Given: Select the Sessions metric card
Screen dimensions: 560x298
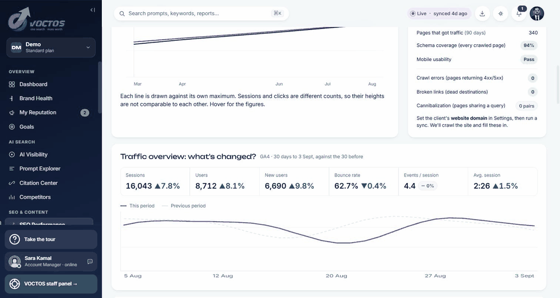Looking at the screenshot, I should [x=155, y=182].
